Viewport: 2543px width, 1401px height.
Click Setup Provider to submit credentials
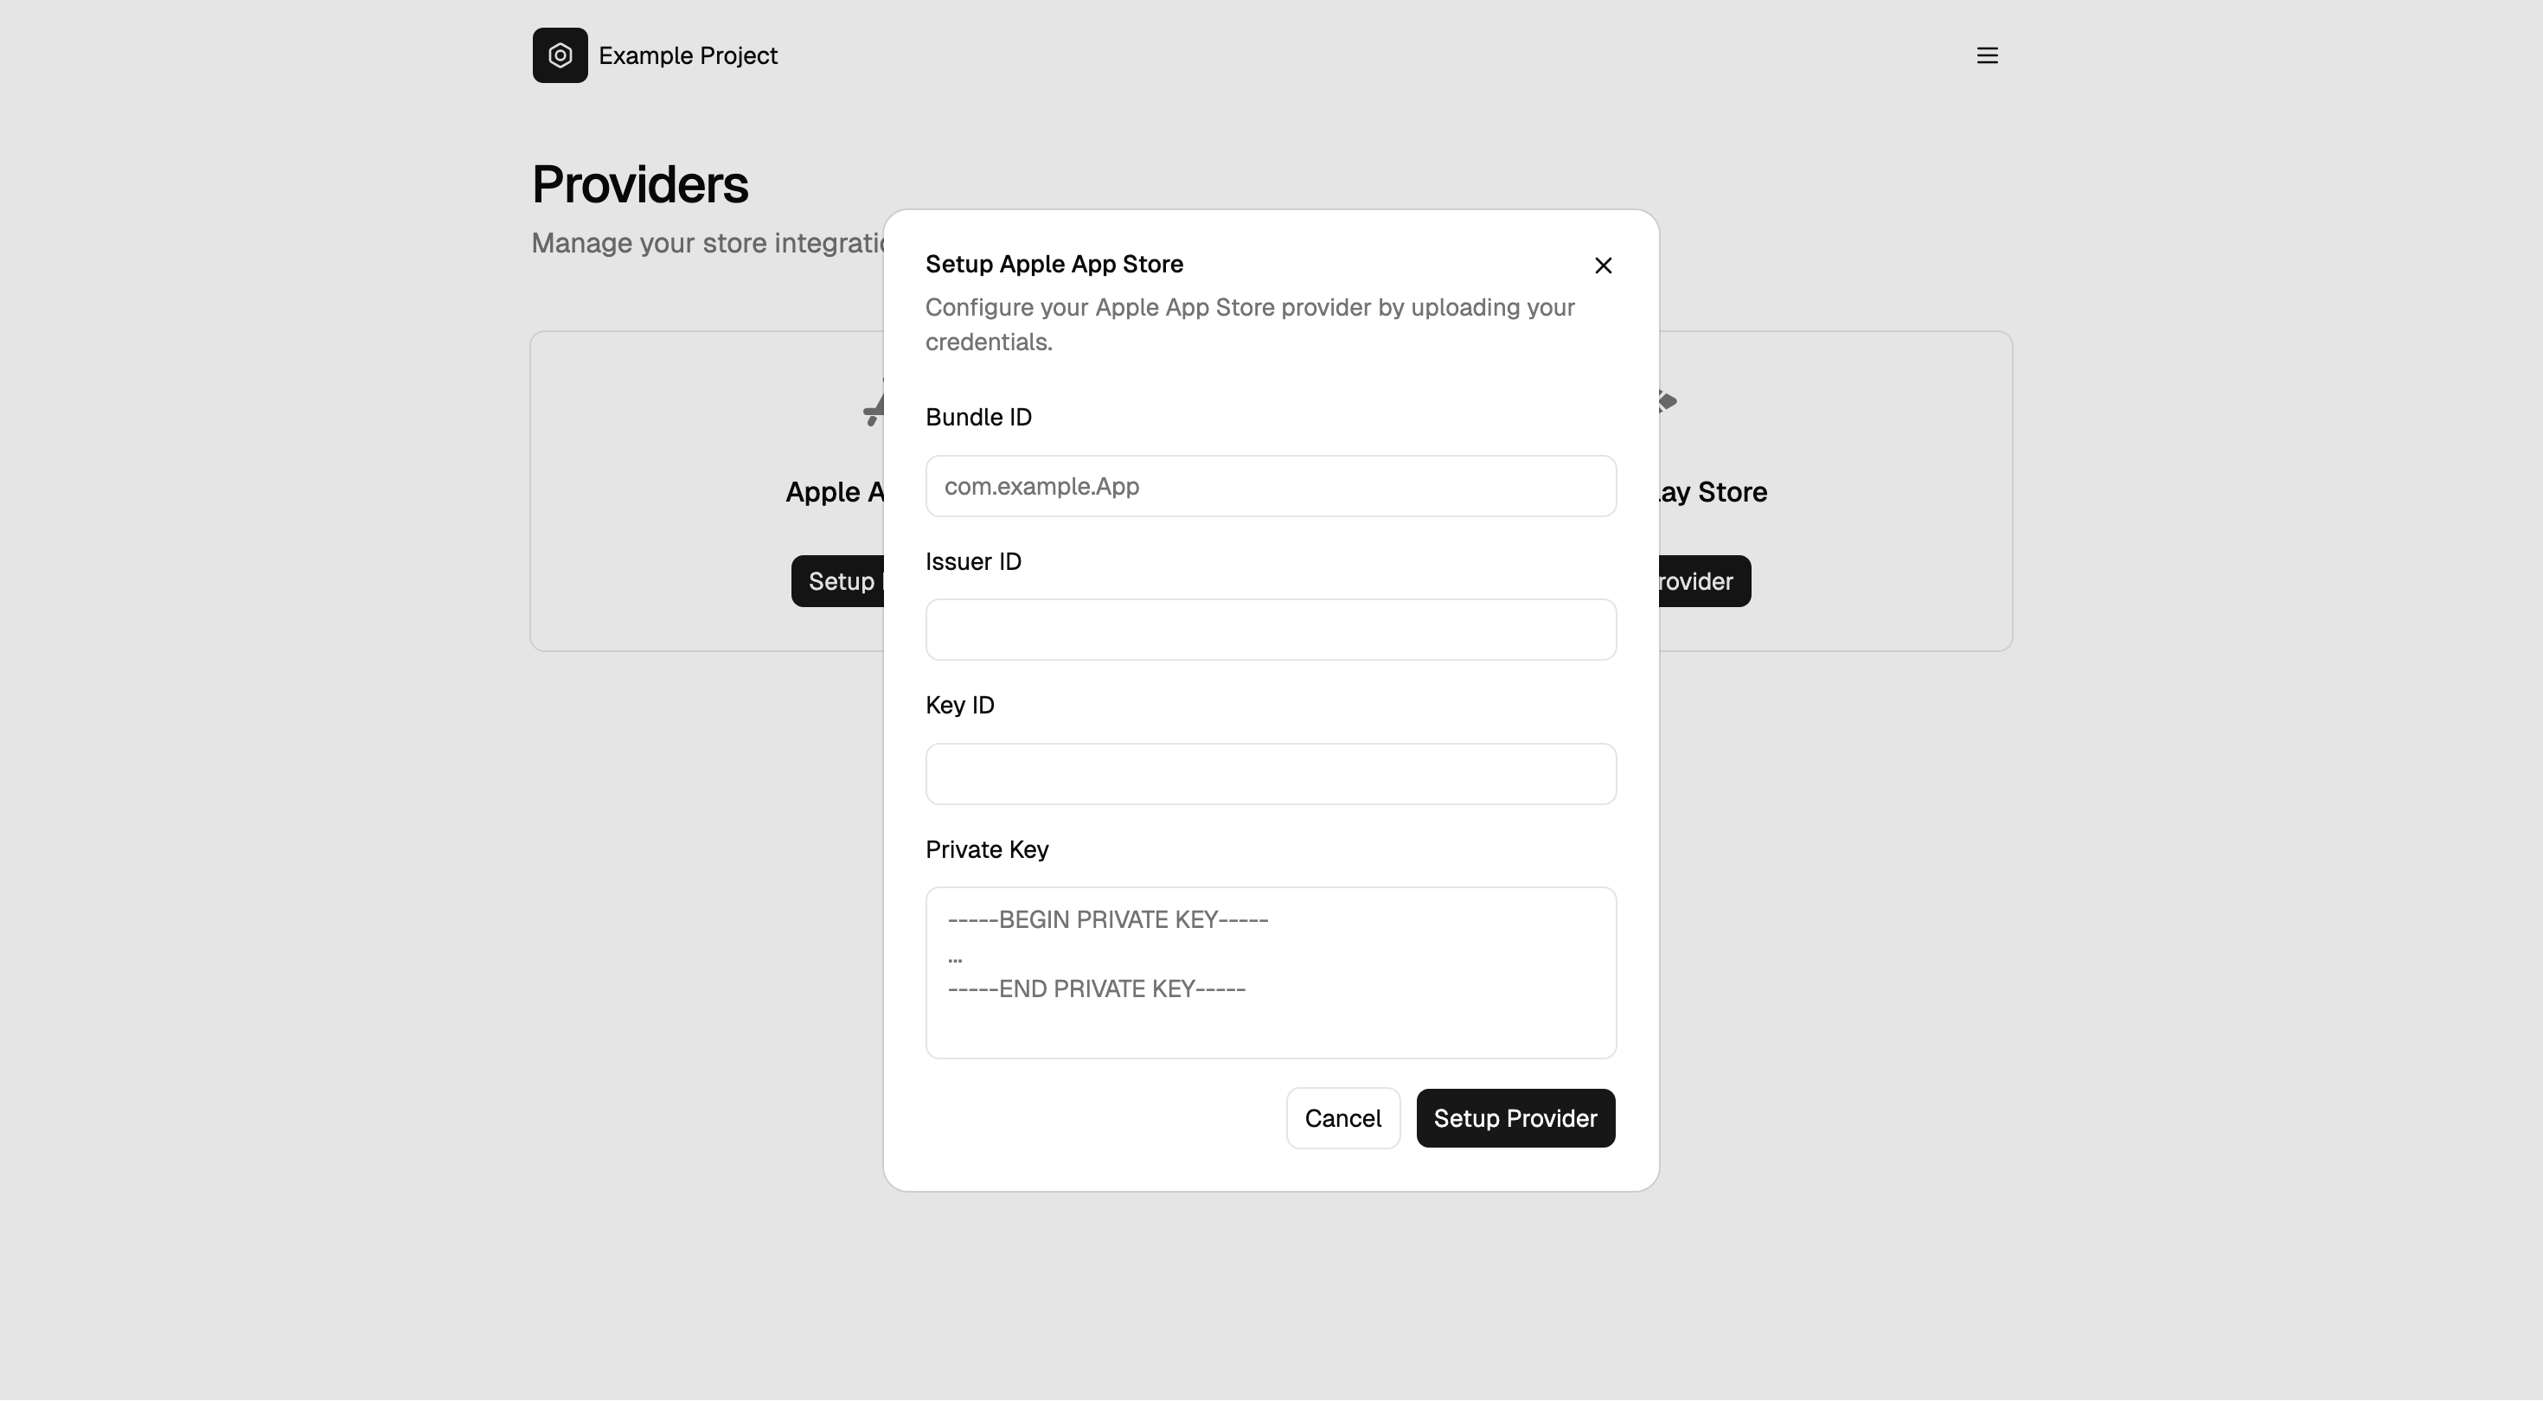pos(1515,1117)
